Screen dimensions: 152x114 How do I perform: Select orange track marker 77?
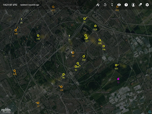click(x=38, y=103)
